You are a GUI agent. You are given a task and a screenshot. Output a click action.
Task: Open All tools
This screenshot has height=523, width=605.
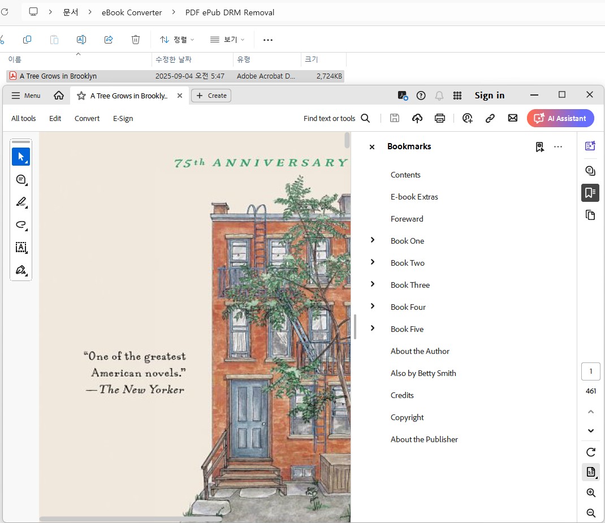coord(24,118)
